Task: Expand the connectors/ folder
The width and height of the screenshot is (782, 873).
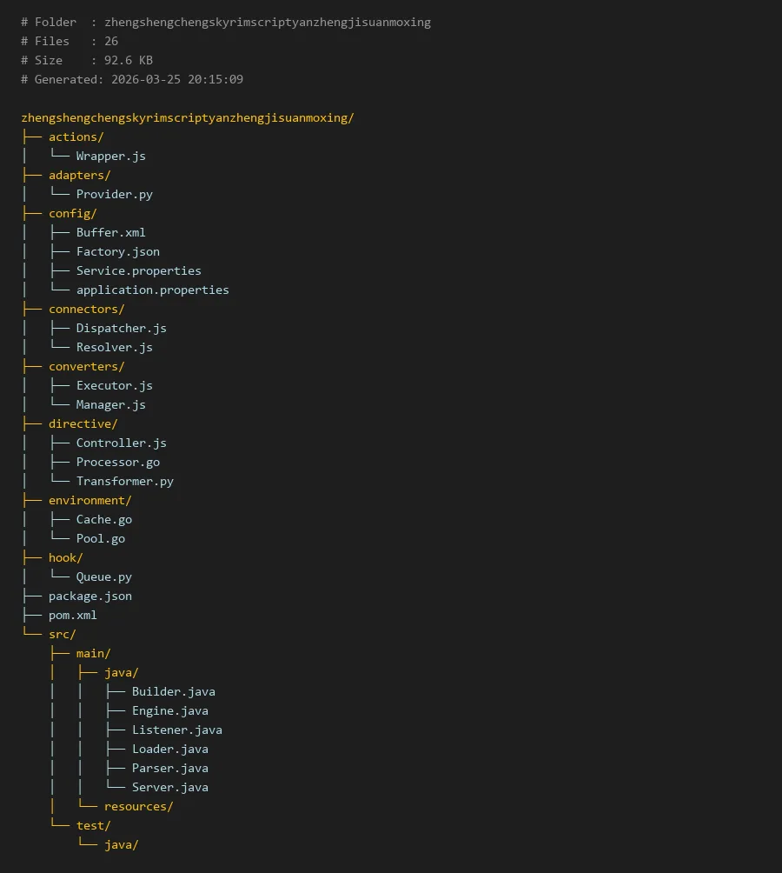Action: (86, 309)
